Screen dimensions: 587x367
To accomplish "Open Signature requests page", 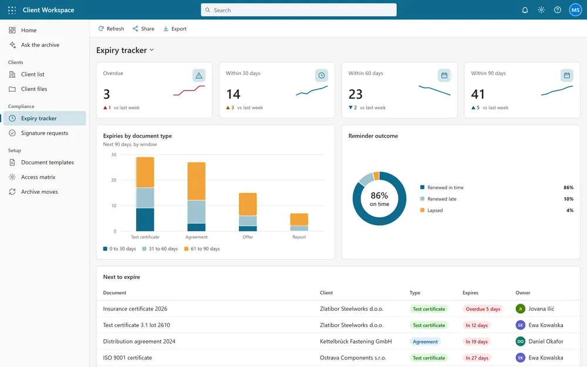I will pyautogui.click(x=45, y=133).
